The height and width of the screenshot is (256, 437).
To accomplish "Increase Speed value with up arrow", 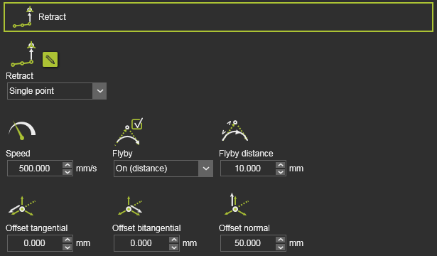I will (68, 165).
